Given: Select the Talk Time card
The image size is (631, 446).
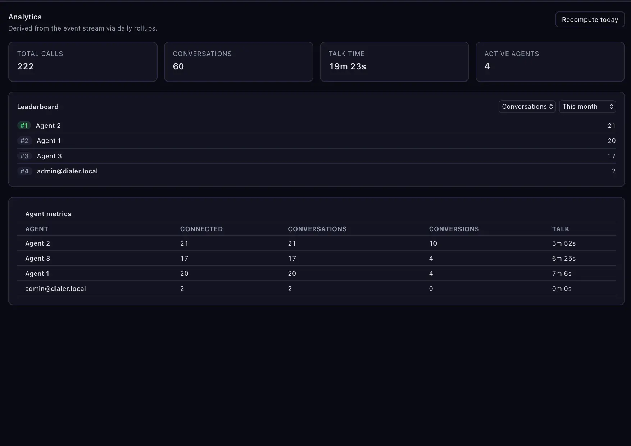Looking at the screenshot, I should pyautogui.click(x=394, y=62).
